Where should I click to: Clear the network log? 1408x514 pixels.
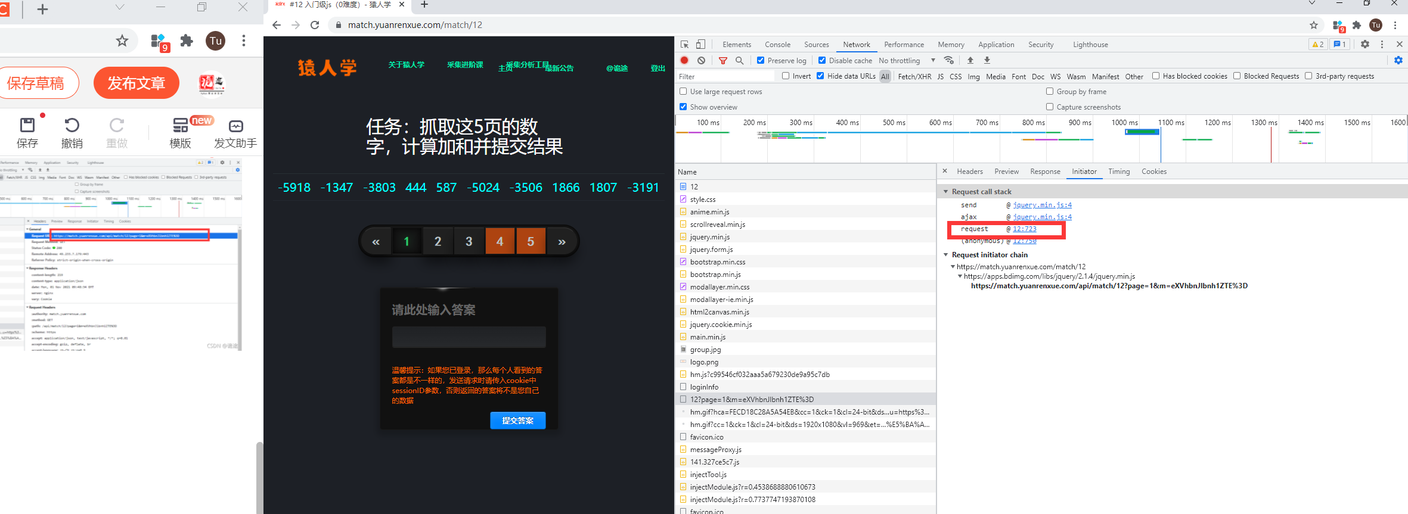702,60
